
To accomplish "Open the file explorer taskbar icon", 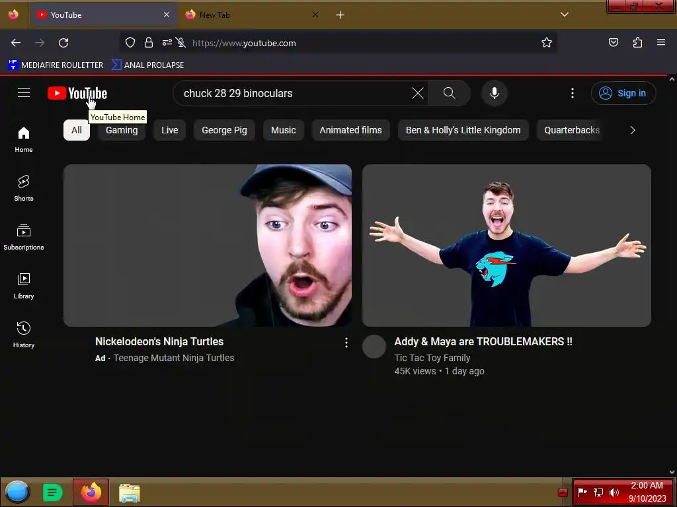I will click(x=130, y=492).
